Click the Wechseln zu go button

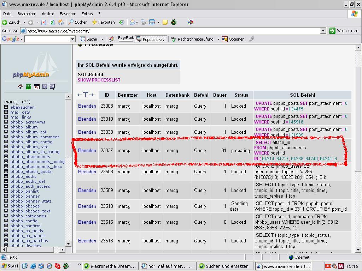click(344, 31)
